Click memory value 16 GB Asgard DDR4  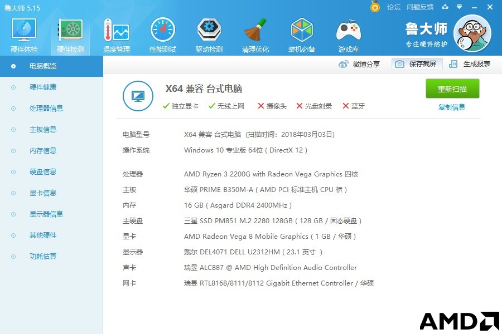(x=238, y=205)
